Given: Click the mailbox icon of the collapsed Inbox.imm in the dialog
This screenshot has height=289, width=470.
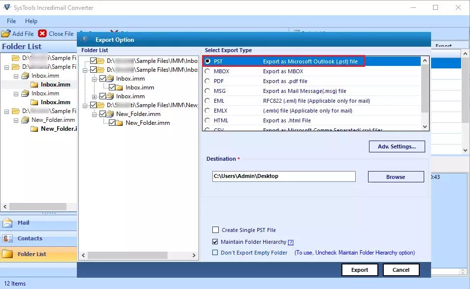Looking at the screenshot, I should pos(110,96).
